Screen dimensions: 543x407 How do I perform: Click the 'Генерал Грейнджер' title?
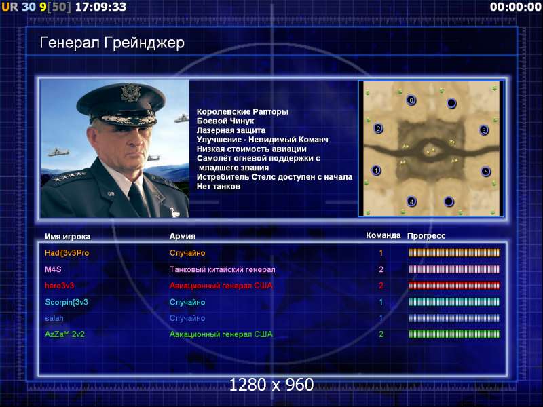112,43
